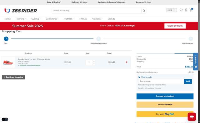
Task: Open the Brands menu item
Action: point(111,19)
